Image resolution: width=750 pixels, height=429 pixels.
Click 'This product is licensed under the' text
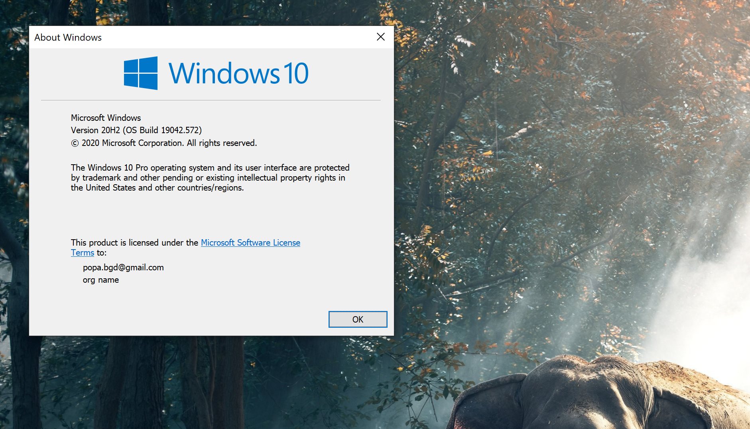tap(134, 242)
